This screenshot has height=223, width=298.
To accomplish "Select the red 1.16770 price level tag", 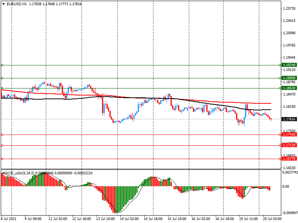I will [289, 159].
